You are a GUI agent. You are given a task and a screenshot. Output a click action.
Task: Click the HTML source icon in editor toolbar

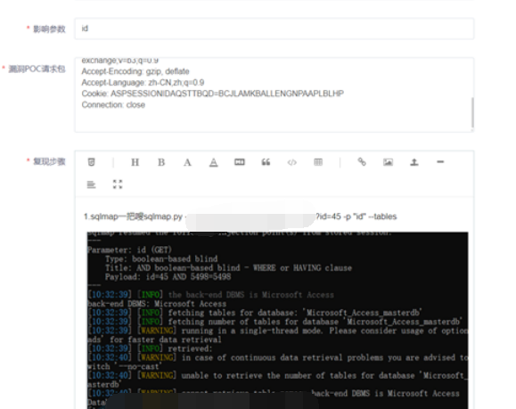pyautogui.click(x=92, y=162)
